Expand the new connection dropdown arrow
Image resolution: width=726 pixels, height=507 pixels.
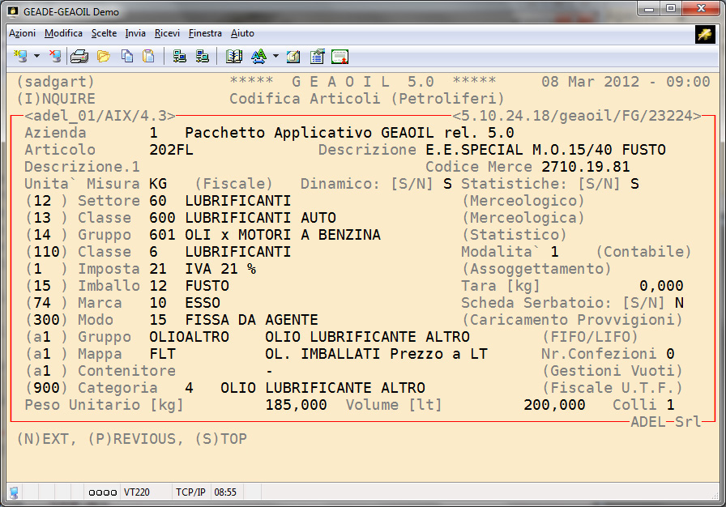[x=36, y=57]
